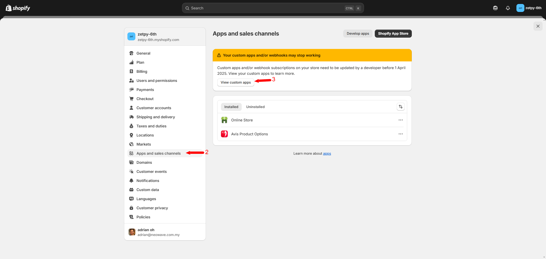The height and width of the screenshot is (259, 546).
Task: Click the sort apps arrows icon
Action: pyautogui.click(x=400, y=107)
